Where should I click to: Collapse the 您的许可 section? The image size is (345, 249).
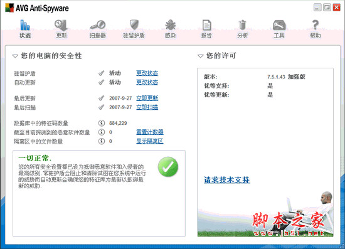click(x=201, y=56)
